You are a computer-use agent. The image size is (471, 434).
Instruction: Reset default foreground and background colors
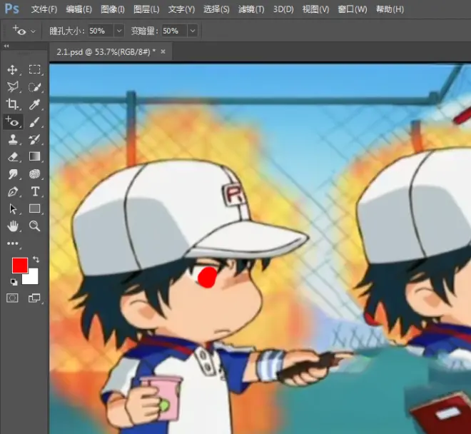click(x=14, y=282)
